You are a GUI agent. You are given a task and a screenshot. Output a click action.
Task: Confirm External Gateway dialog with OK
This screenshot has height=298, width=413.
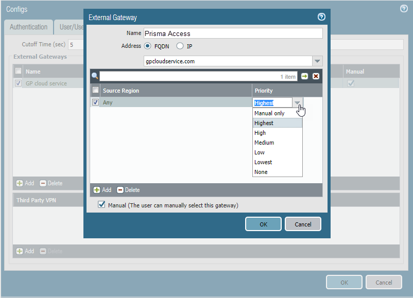click(x=263, y=224)
